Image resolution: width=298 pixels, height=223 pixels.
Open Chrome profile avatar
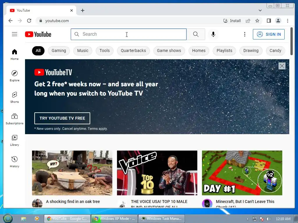[x=278, y=21]
